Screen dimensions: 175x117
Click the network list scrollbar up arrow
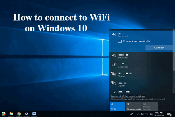pyautogui.click(x=174, y=30)
